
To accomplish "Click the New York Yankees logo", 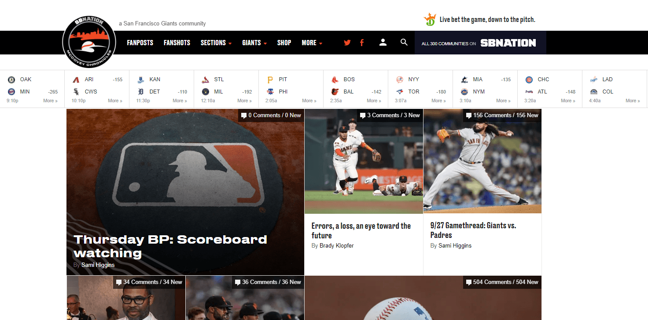I will [x=400, y=79].
